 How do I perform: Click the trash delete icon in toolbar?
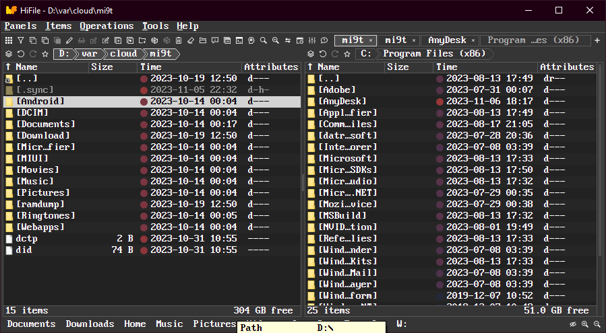point(179,40)
